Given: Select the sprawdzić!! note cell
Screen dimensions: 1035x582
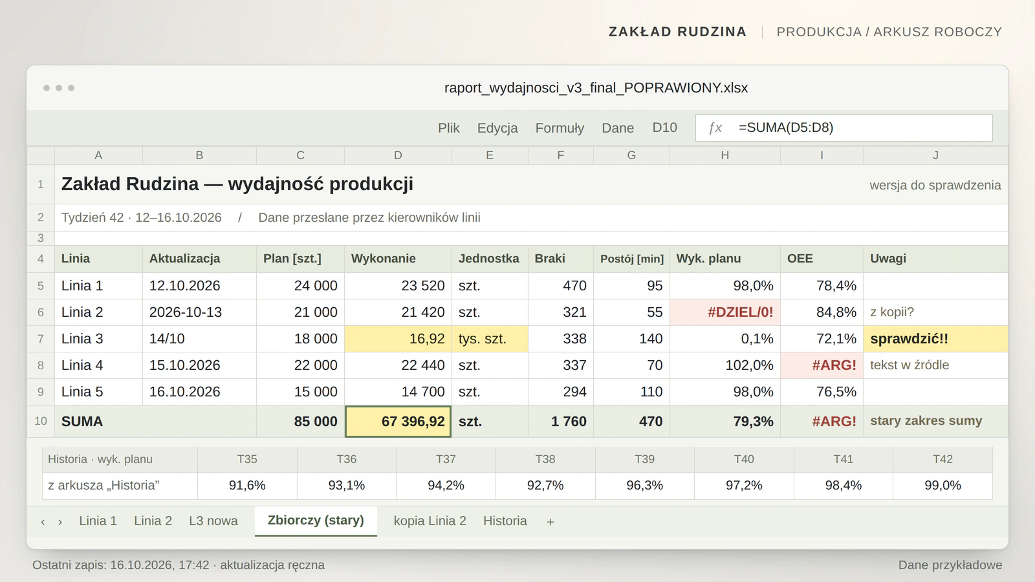Looking at the screenshot, I should pos(935,339).
